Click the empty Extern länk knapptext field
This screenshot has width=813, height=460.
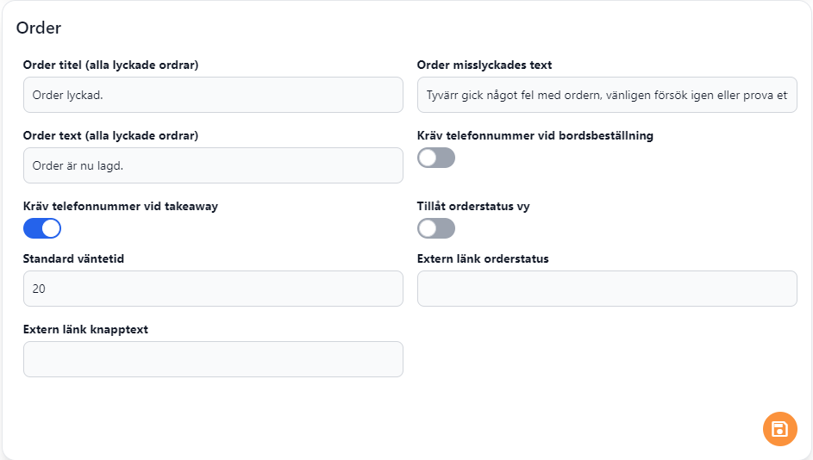pyautogui.click(x=213, y=359)
